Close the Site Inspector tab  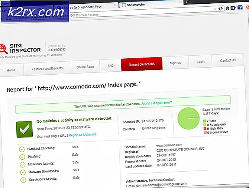180,2
